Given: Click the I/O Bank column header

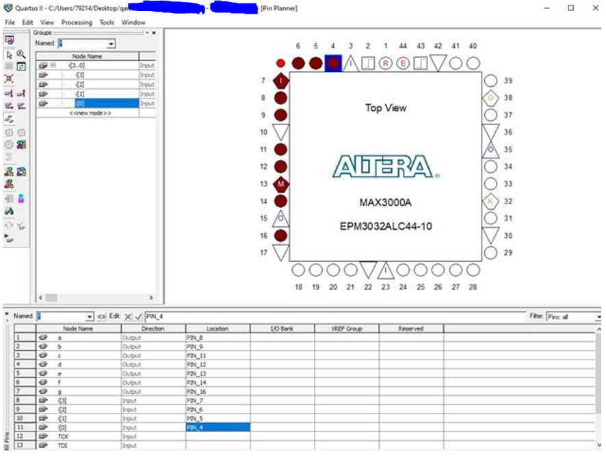Looking at the screenshot, I should pos(282,329).
